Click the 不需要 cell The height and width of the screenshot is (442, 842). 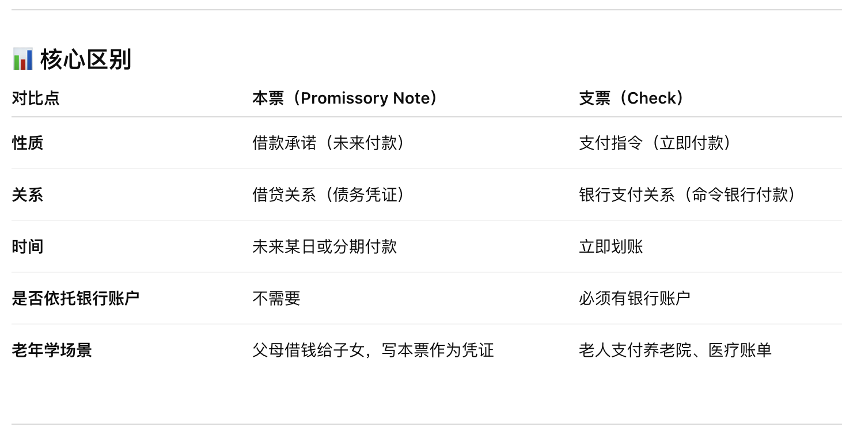276,298
